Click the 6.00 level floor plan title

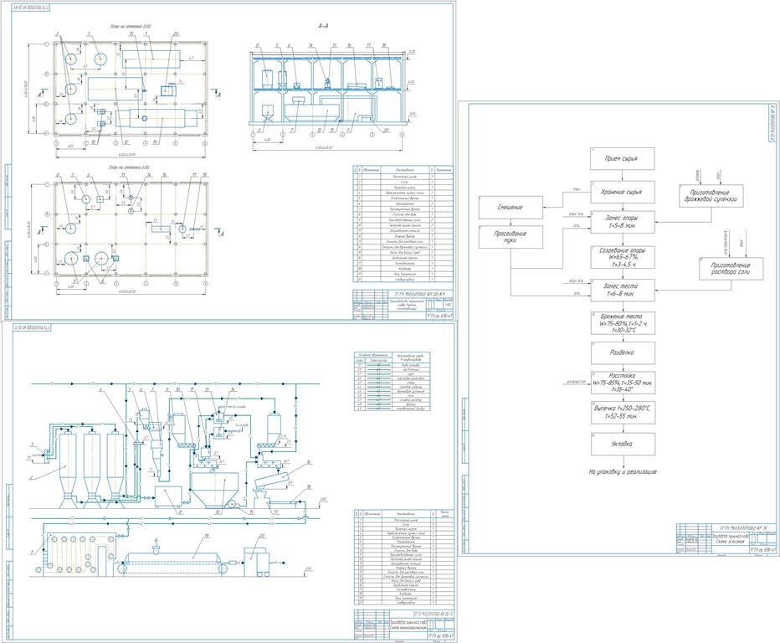click(x=131, y=167)
